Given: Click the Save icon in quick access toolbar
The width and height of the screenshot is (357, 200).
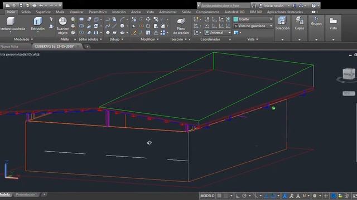Looking at the screenshot, I should click(21, 6).
